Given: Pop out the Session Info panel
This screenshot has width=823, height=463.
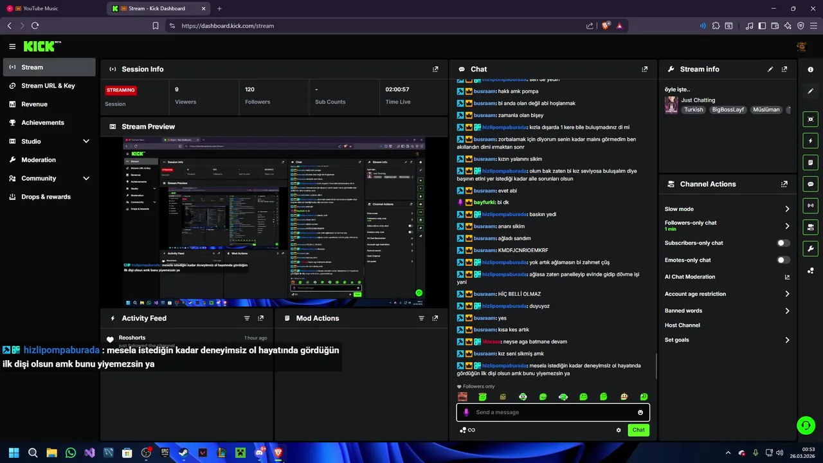Looking at the screenshot, I should pyautogui.click(x=435, y=69).
